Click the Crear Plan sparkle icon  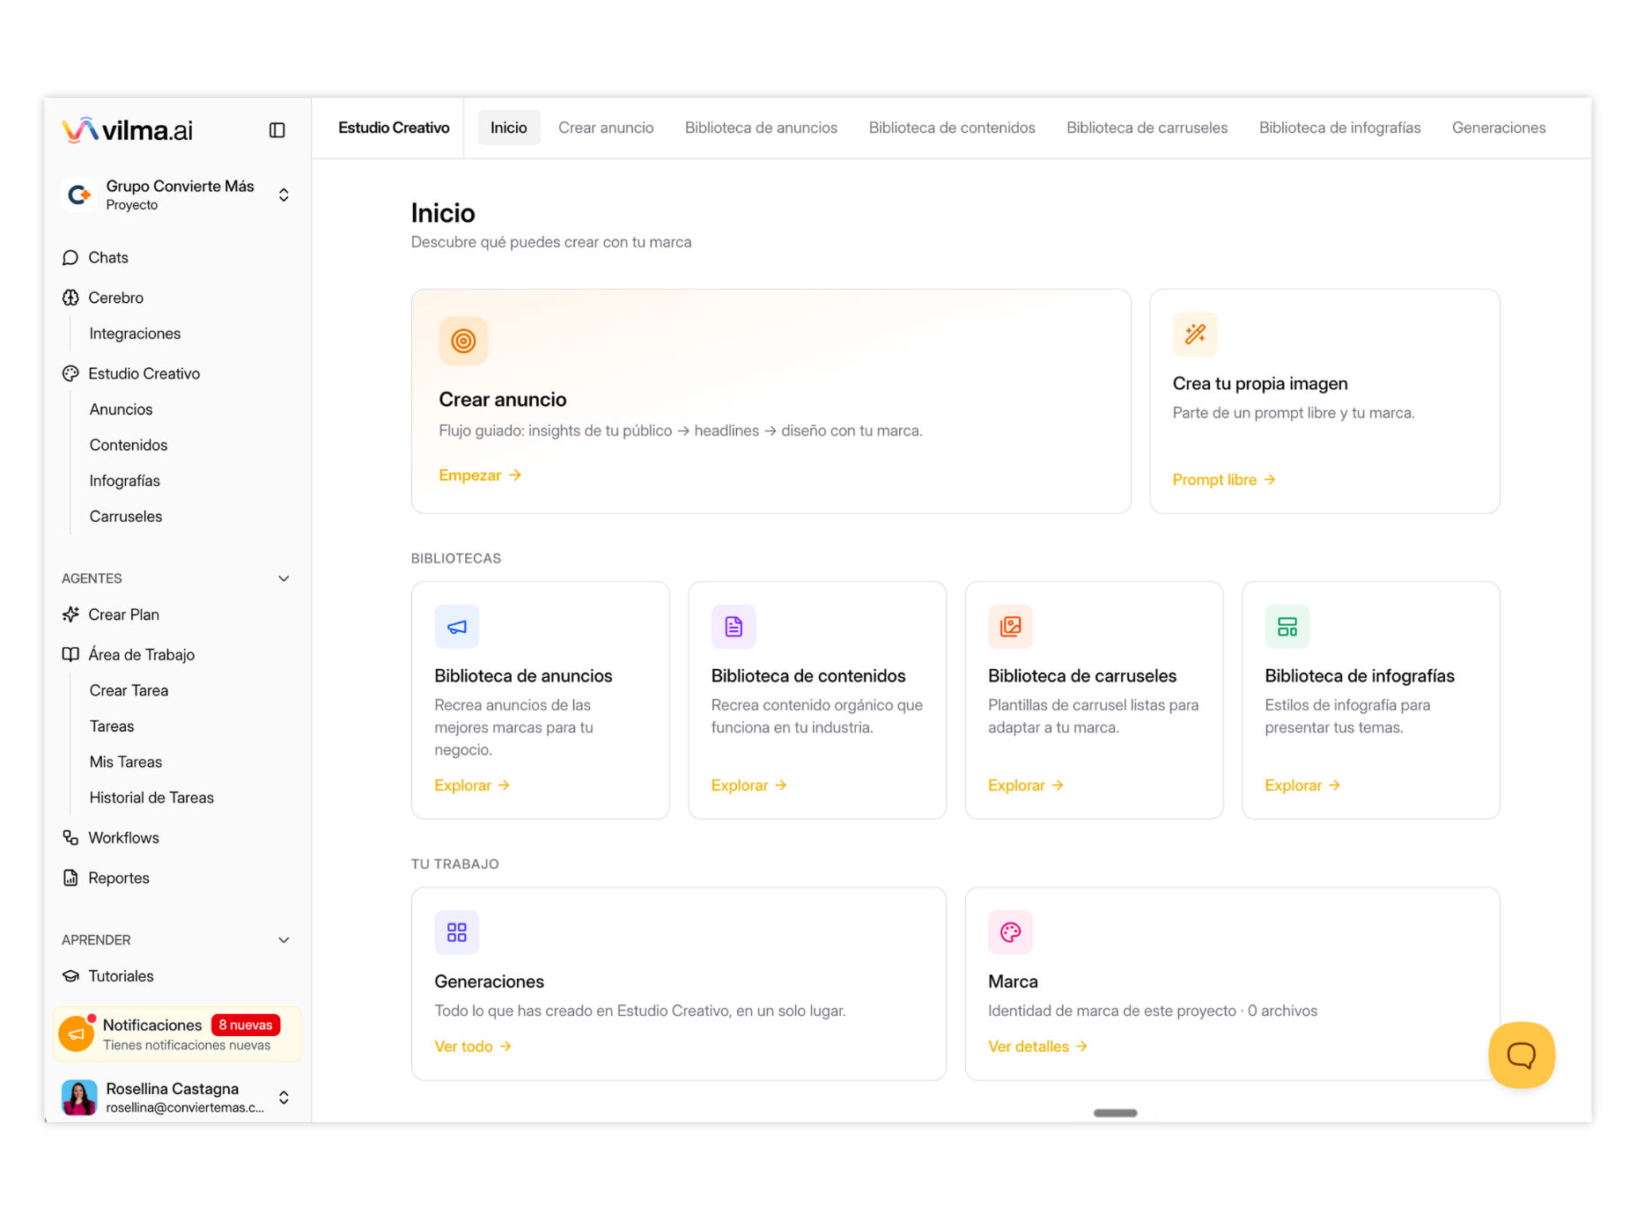(x=70, y=614)
